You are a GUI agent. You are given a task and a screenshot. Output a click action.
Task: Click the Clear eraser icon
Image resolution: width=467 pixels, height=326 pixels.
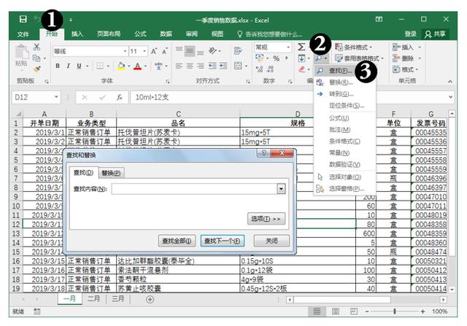tap(301, 69)
